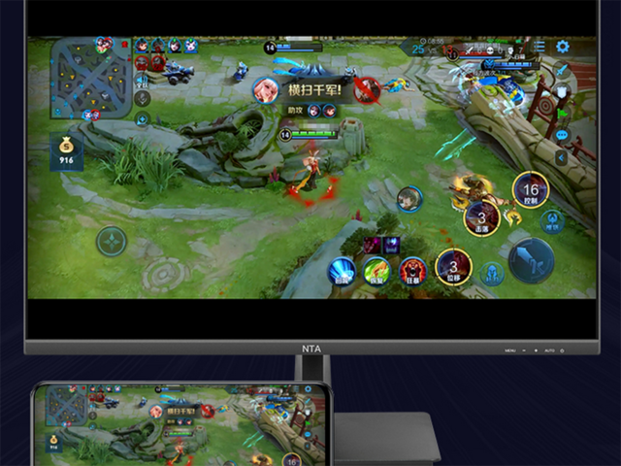Tap the enemy hero target portrait
Viewport: 621px width, 466px height.
(409, 199)
